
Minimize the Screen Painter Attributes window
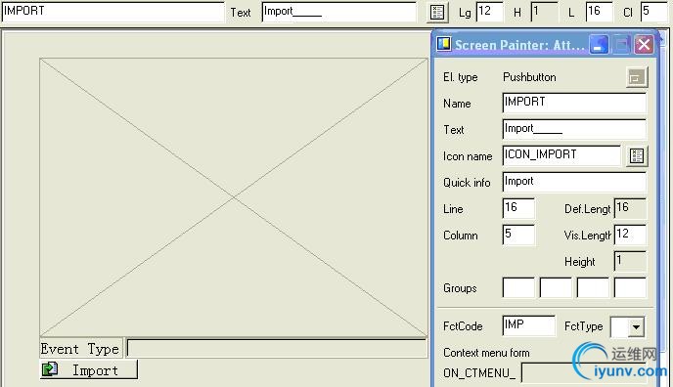coord(600,44)
